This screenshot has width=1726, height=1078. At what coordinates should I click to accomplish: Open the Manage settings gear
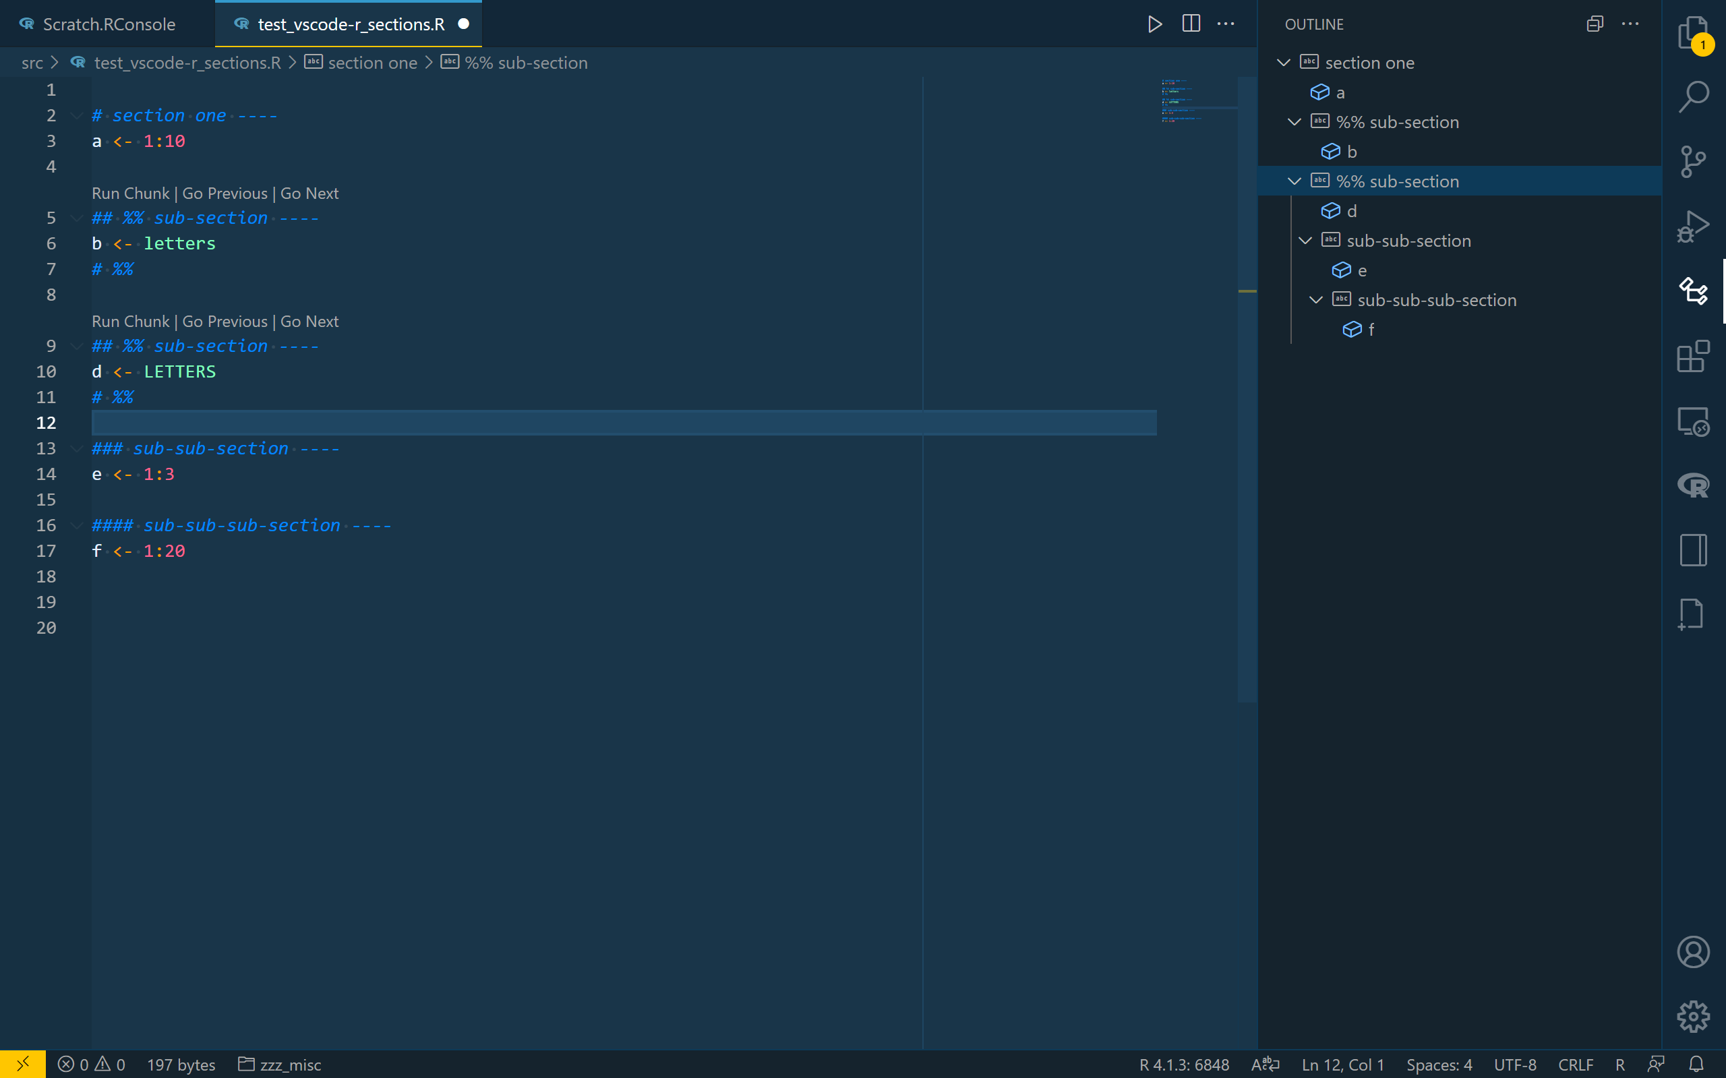[x=1692, y=1016]
